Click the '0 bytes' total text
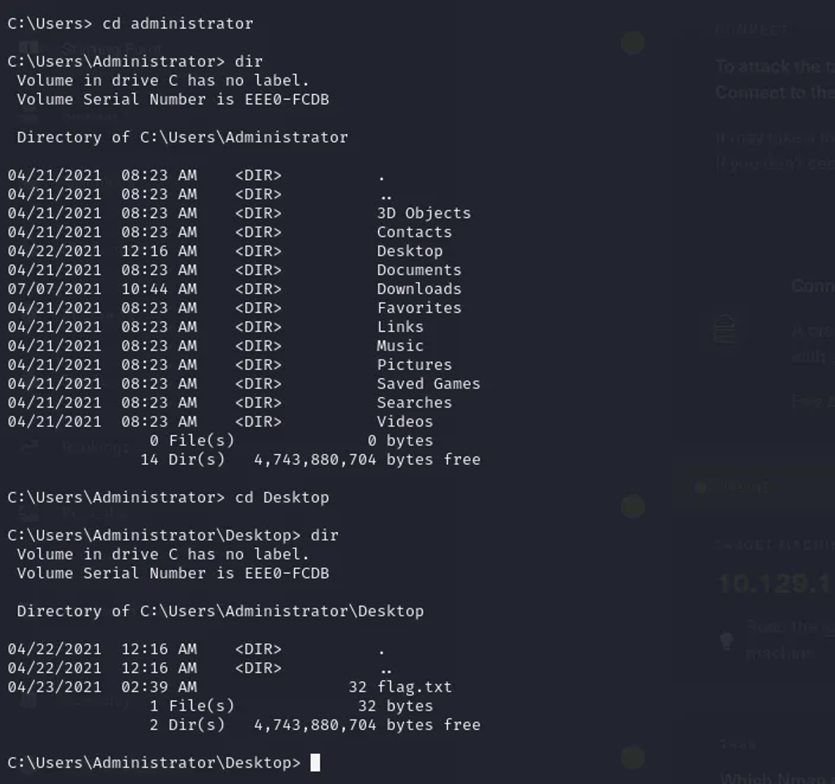The image size is (835, 784). 400,441
